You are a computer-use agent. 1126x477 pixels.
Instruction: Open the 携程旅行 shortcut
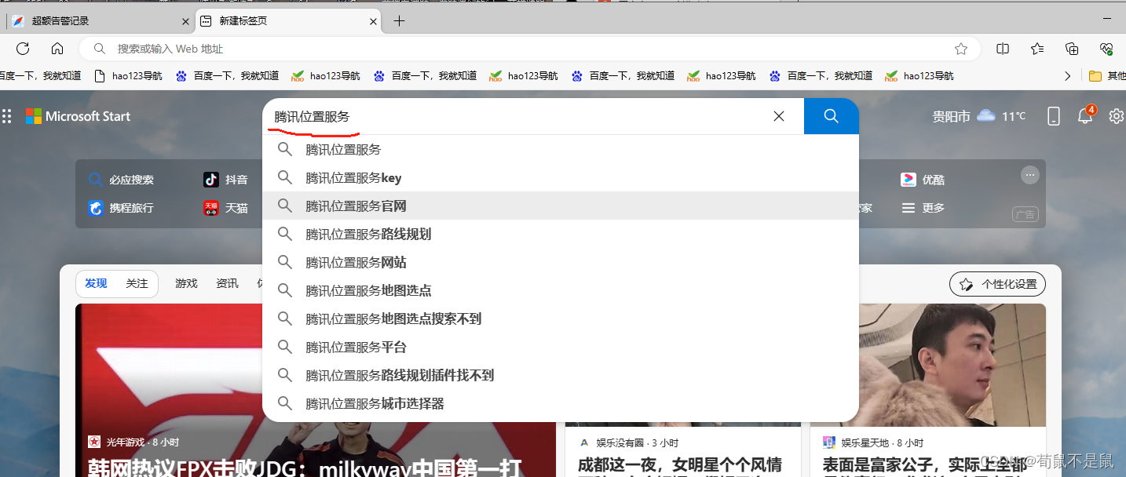click(122, 208)
